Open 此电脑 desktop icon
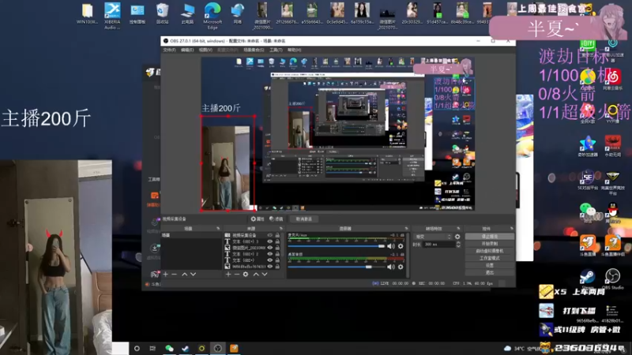 (187, 13)
